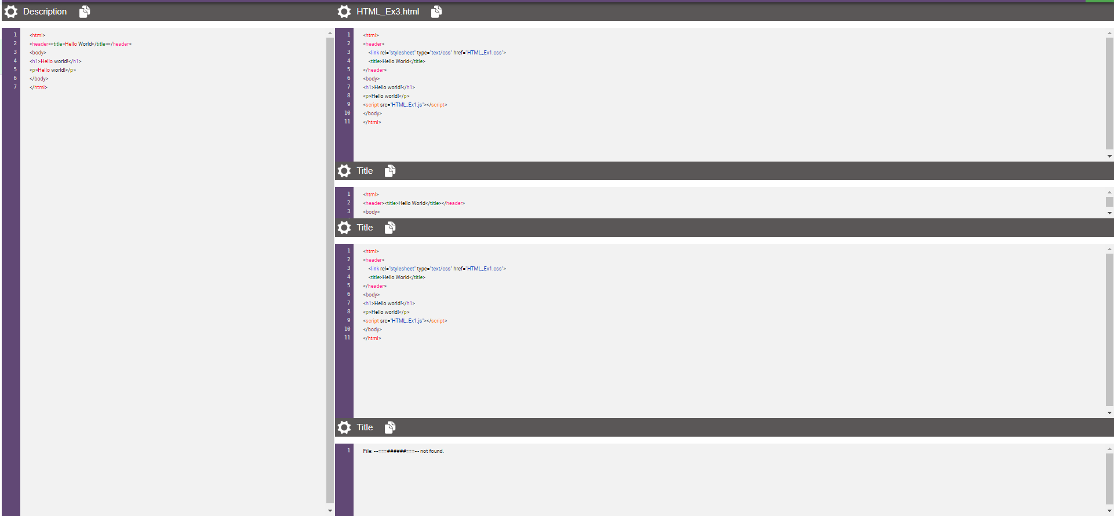The width and height of the screenshot is (1114, 516).
Task: Click '<body>' line in three-line snippet panel
Action: coord(372,212)
